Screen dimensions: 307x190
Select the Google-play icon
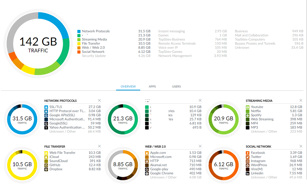pyautogui.click(x=147, y=169)
